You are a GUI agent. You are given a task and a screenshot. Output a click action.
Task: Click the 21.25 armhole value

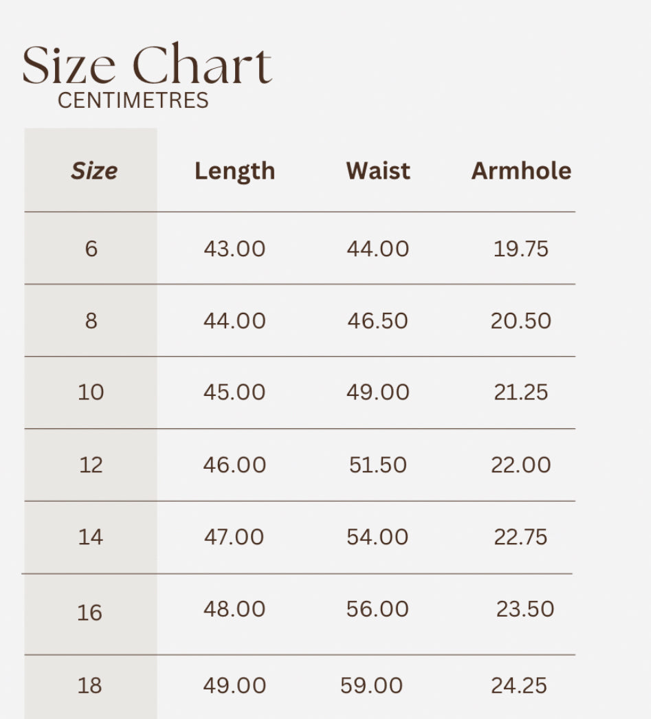tap(521, 392)
